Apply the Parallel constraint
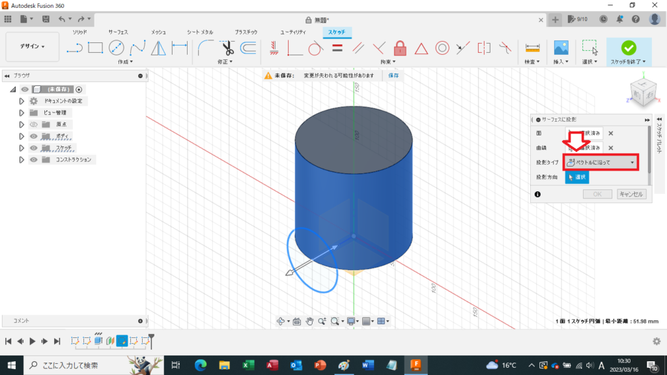Viewport: 667px width, 375px height. tap(358, 48)
